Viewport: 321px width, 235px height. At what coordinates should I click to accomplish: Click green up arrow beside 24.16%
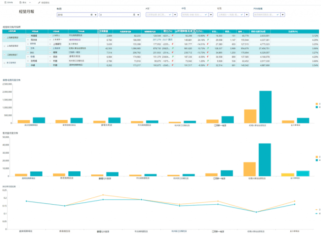click(x=208, y=40)
